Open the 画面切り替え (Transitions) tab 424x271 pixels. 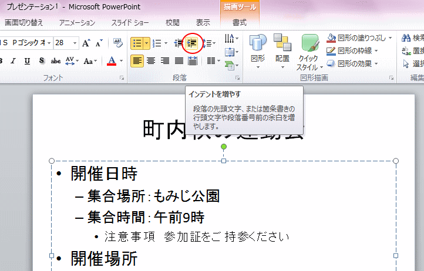pos(24,22)
